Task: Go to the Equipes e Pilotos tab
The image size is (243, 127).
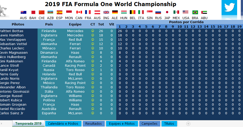Action: pyautogui.click(x=122, y=124)
